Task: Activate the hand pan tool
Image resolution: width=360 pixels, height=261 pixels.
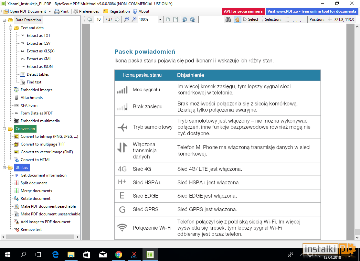Action: click(238, 19)
